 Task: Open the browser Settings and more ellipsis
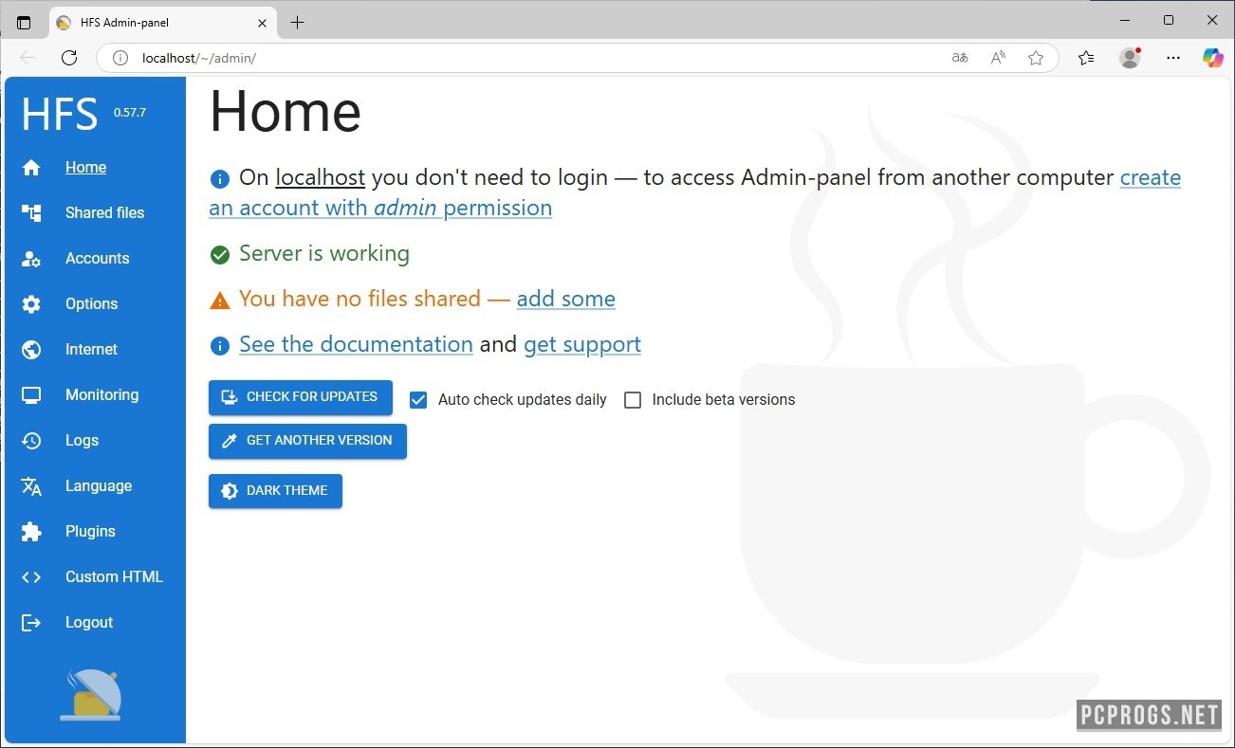click(1173, 58)
